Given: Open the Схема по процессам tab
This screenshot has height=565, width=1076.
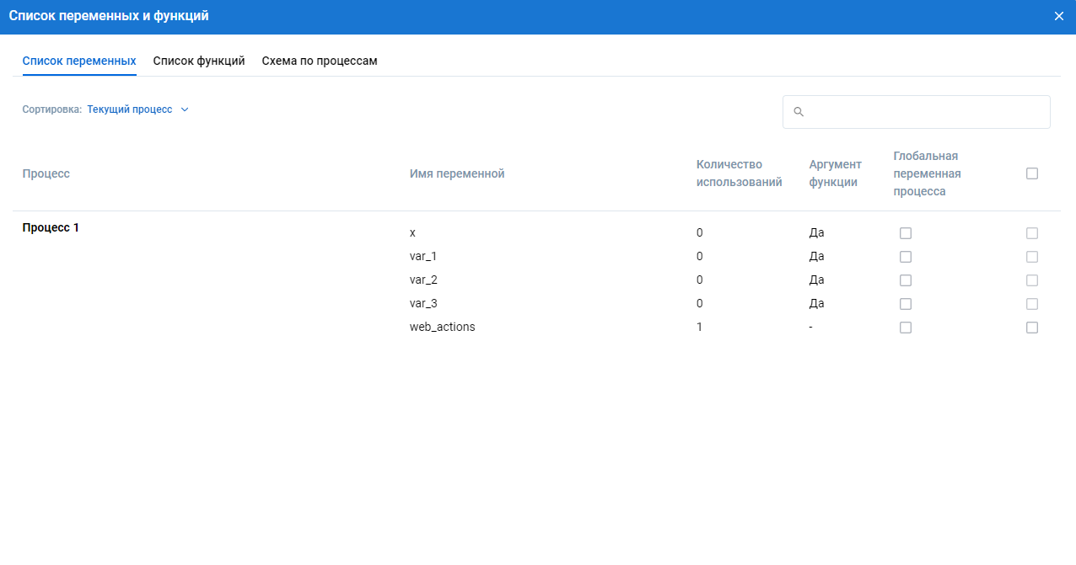Looking at the screenshot, I should click(319, 61).
